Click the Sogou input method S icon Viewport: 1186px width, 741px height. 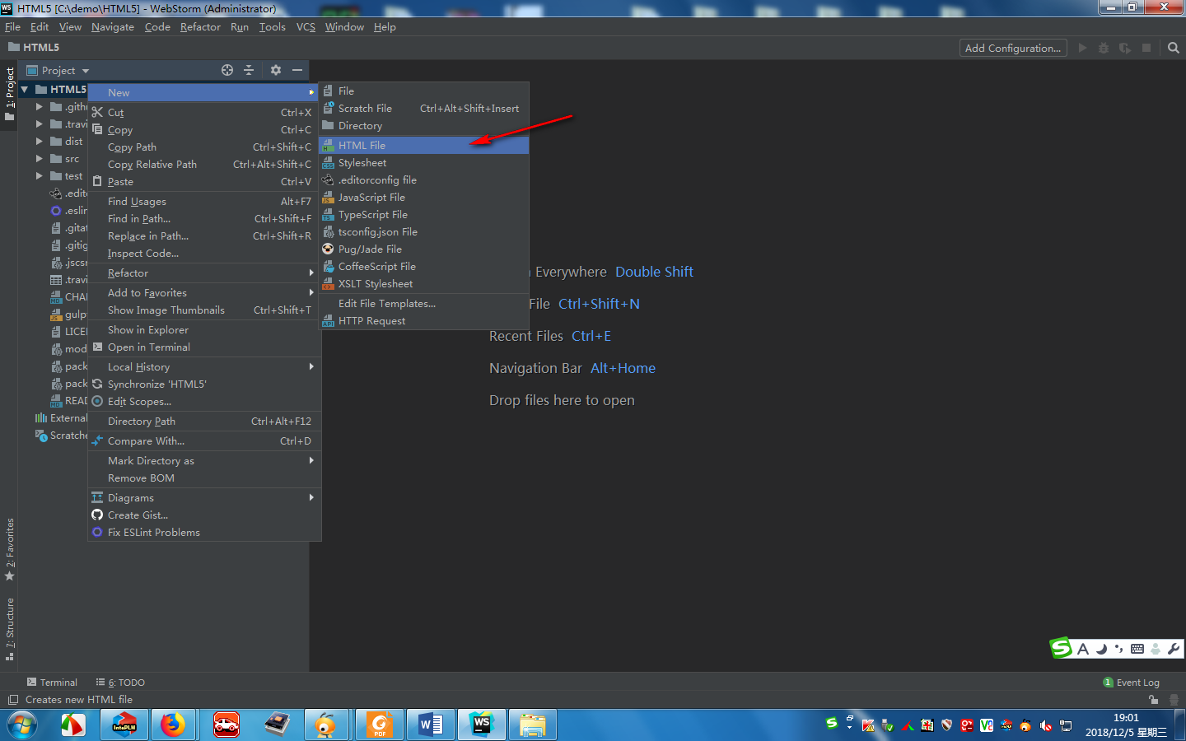1061,648
